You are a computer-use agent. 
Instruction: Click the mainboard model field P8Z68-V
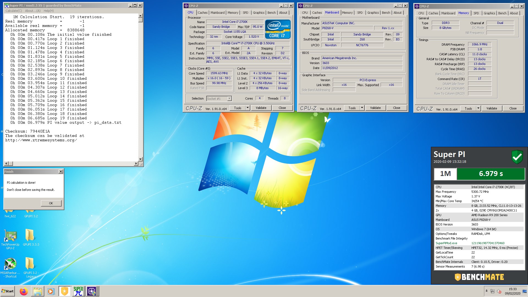click(x=347, y=28)
